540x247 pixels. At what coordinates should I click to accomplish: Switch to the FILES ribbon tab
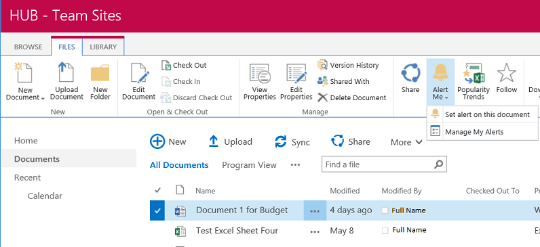pyautogui.click(x=66, y=47)
